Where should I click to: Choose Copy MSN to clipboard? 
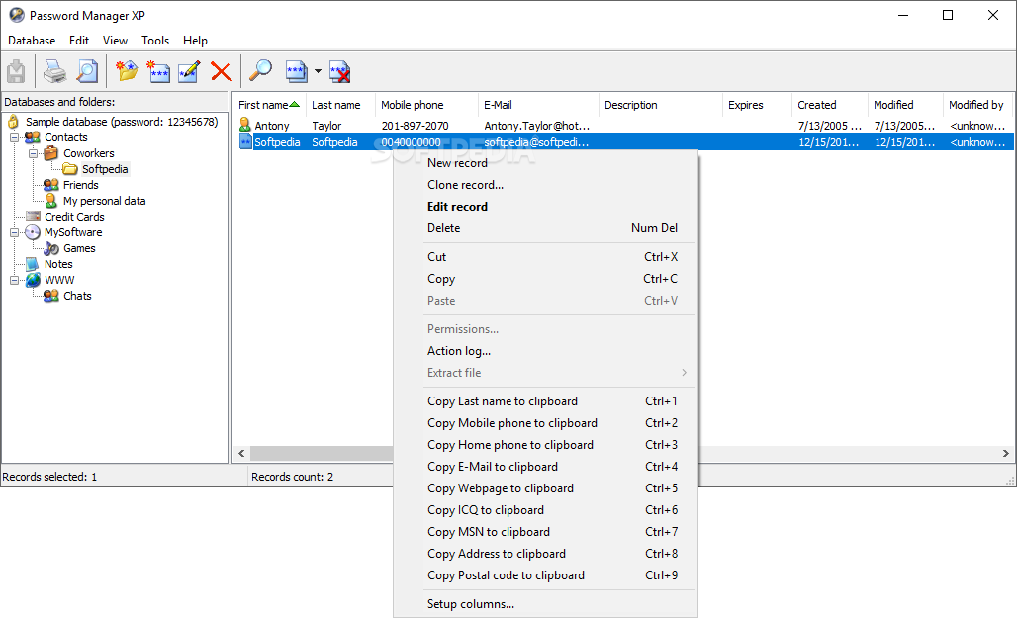click(545, 532)
